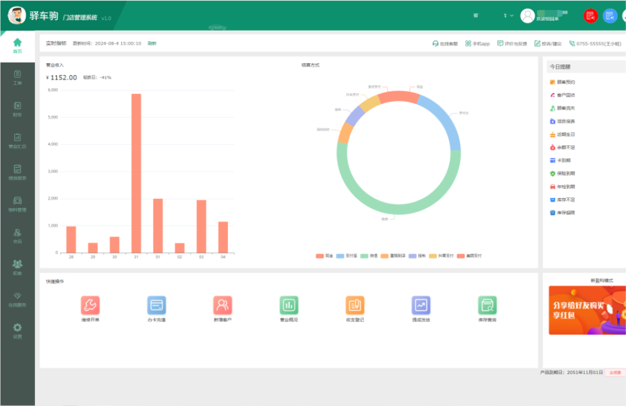
Task: Click the 提成发放 shortcut icon
Action: tap(421, 305)
